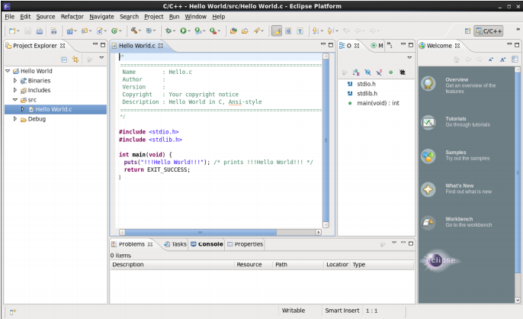
Task: Click Reduce font size icon in Welcome
Action: (491, 60)
